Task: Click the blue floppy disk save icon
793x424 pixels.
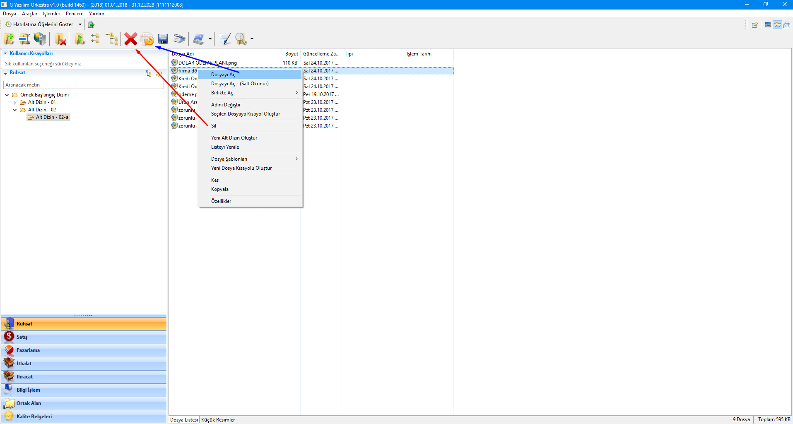Action: 163,39
